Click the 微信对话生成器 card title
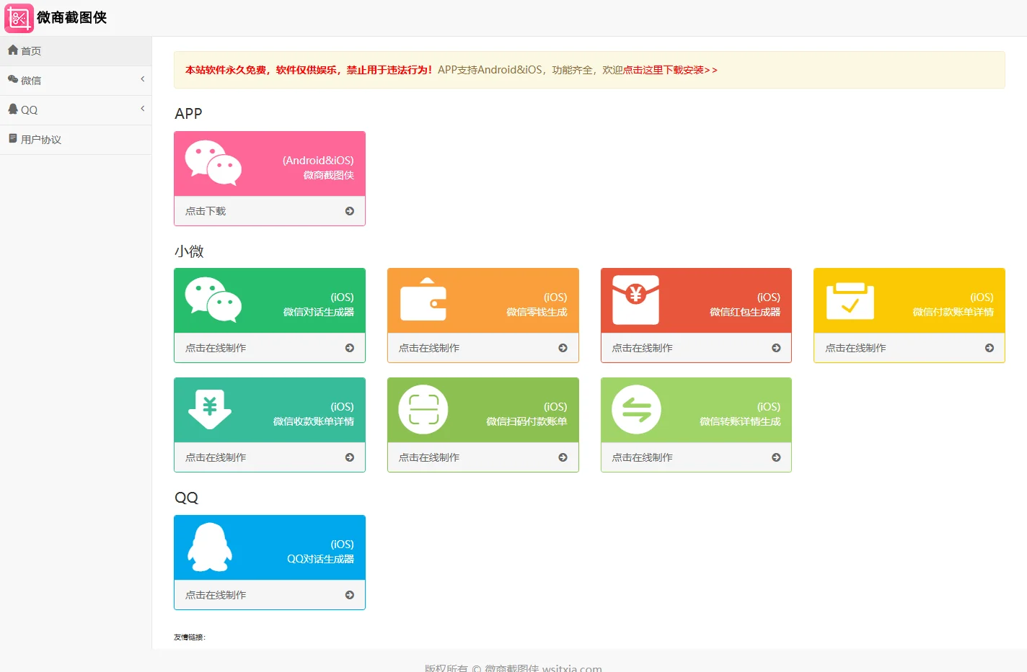This screenshot has width=1027, height=672. [319, 312]
